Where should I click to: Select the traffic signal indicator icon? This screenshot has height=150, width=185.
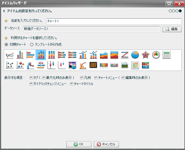coord(114,65)
